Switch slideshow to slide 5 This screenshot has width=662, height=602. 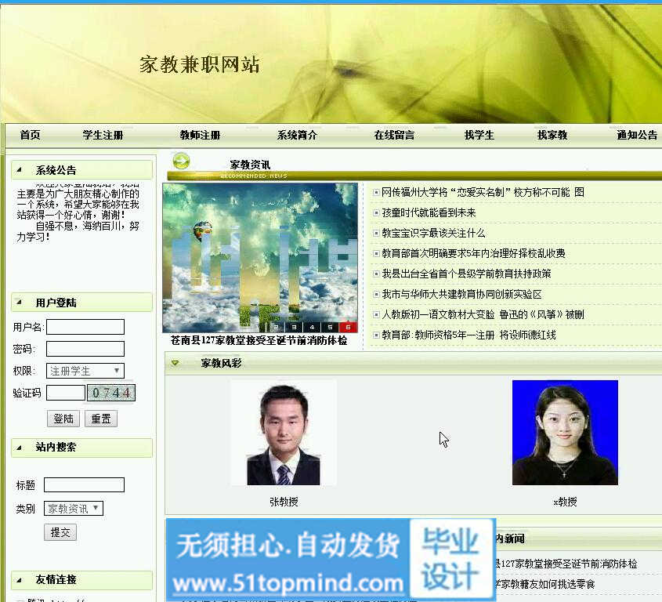click(x=330, y=327)
